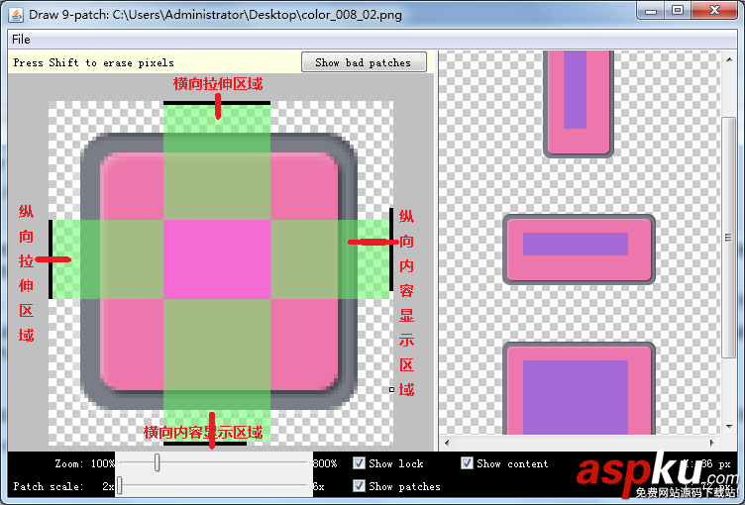This screenshot has width=745, height=505.
Task: Click the Patch scale slider handle
Action: [x=120, y=485]
